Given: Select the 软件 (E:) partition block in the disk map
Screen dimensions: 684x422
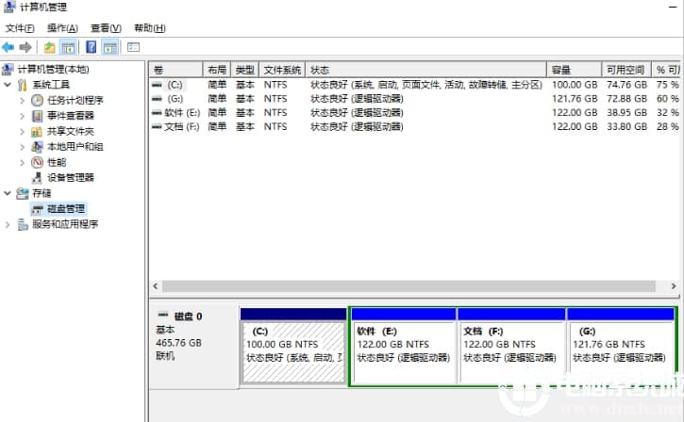Looking at the screenshot, I should 403,347.
